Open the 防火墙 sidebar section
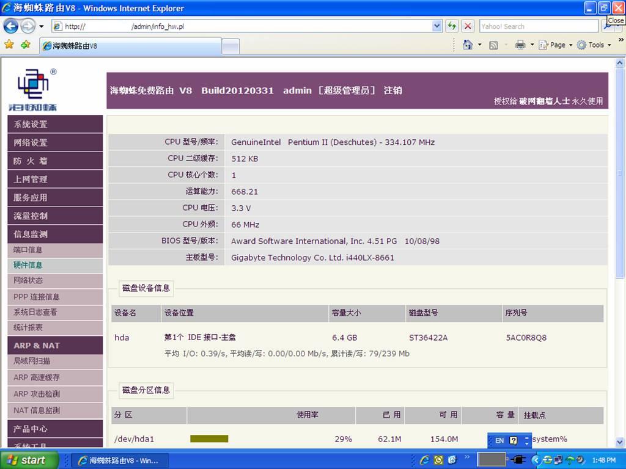This screenshot has height=469, width=626. tap(55, 161)
